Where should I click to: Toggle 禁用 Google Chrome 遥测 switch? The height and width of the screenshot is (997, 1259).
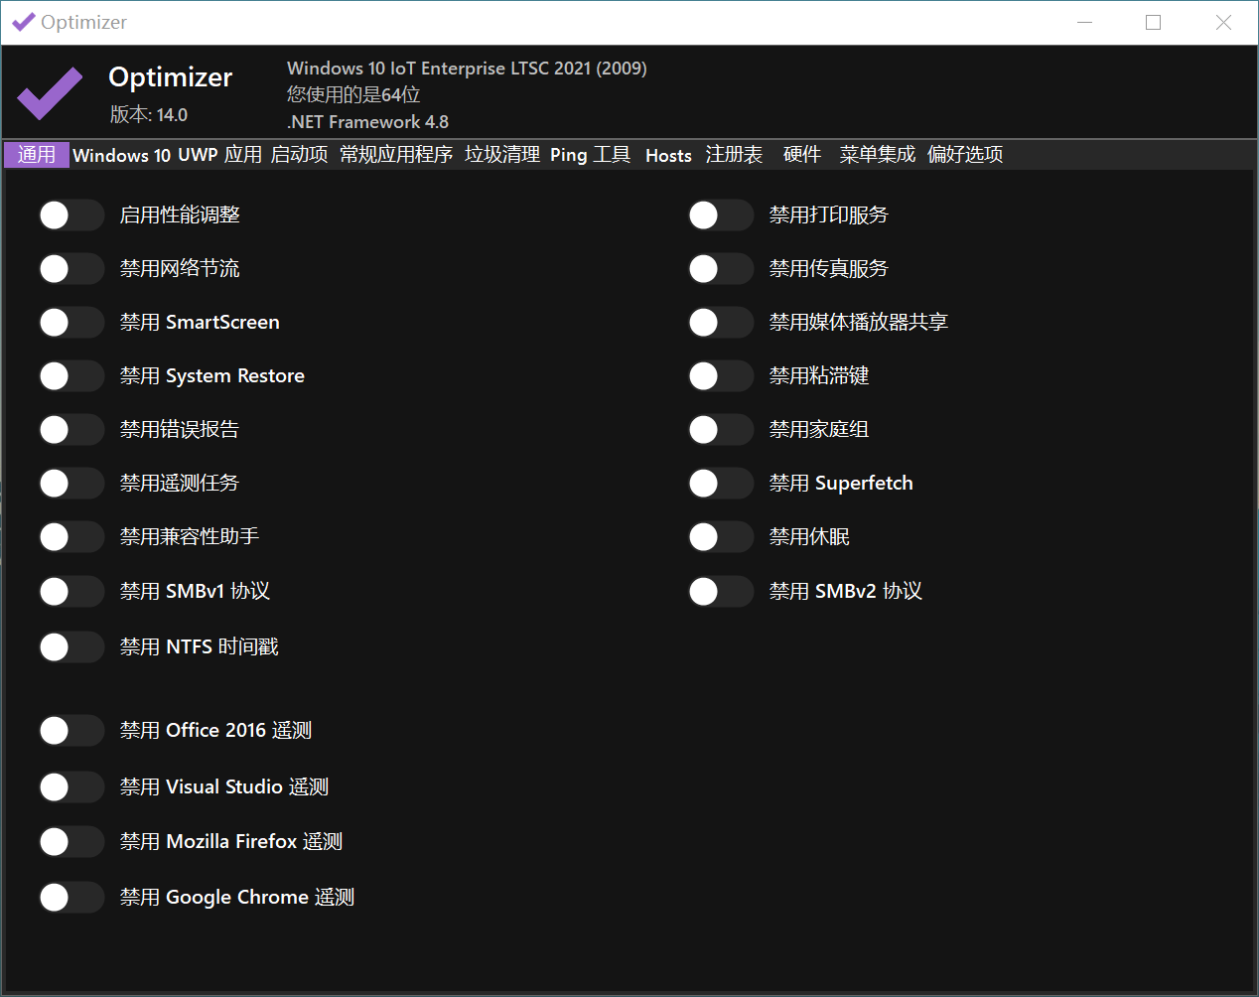pyautogui.click(x=71, y=898)
